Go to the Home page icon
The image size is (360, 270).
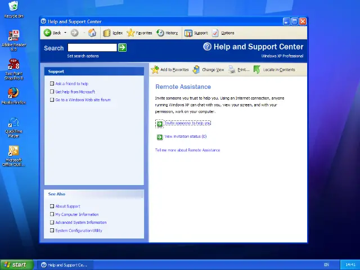click(x=92, y=33)
